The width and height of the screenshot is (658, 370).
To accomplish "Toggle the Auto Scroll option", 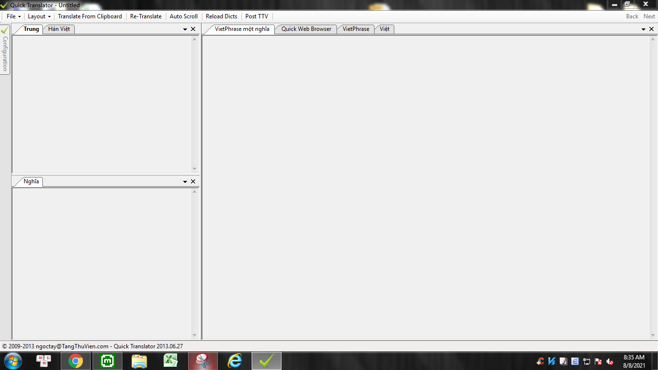I will tap(184, 16).
